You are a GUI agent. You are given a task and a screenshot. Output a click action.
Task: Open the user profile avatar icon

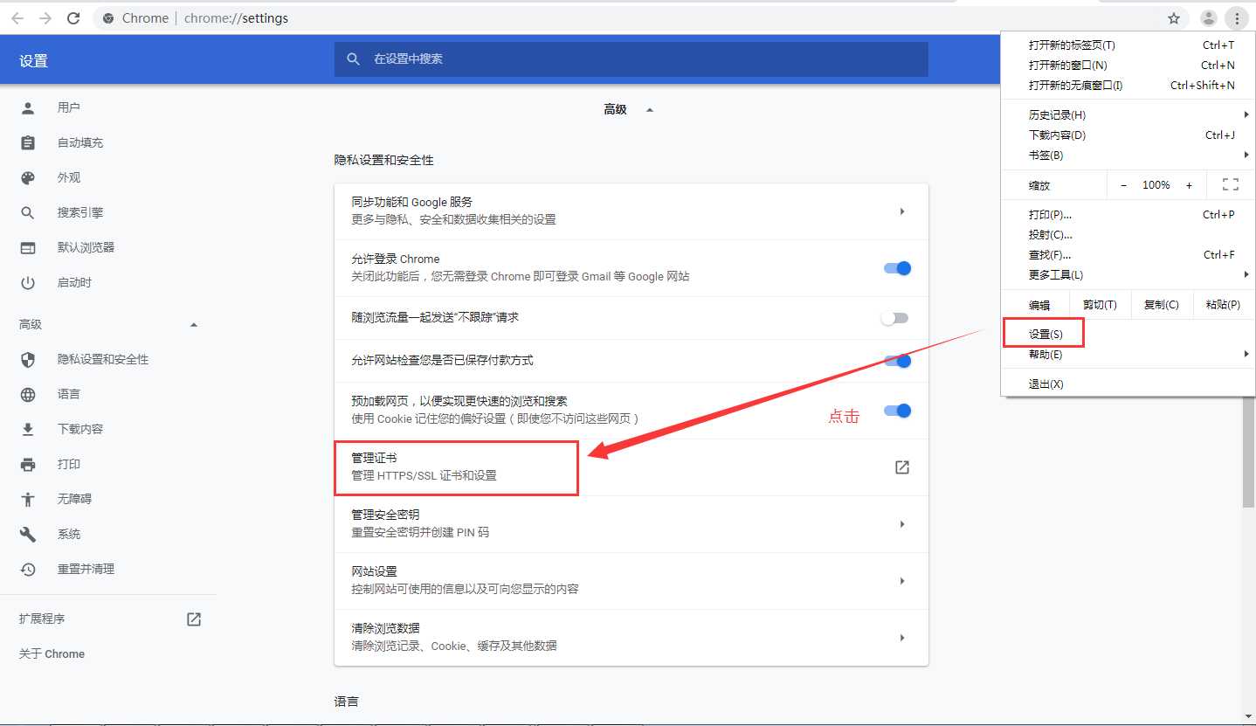tap(1209, 18)
